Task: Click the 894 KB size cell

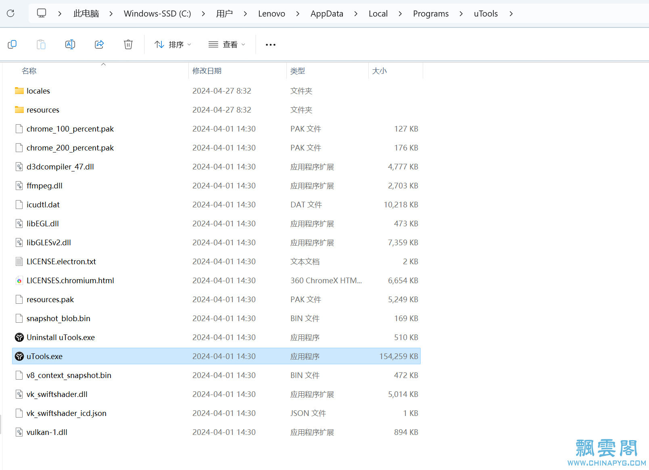Action: pyautogui.click(x=406, y=432)
